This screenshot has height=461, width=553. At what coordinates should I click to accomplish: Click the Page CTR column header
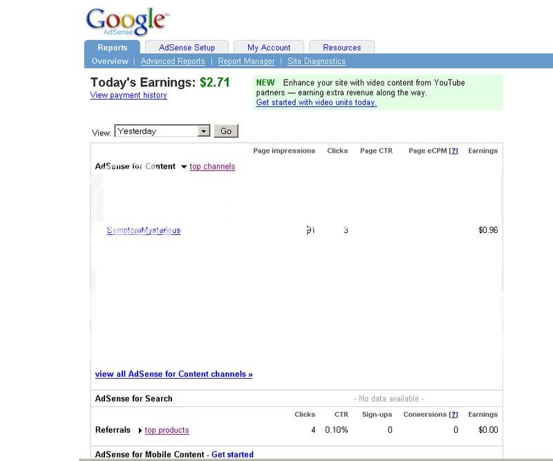[x=376, y=151]
